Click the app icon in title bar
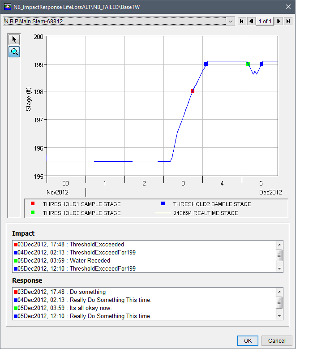 coord(7,7)
